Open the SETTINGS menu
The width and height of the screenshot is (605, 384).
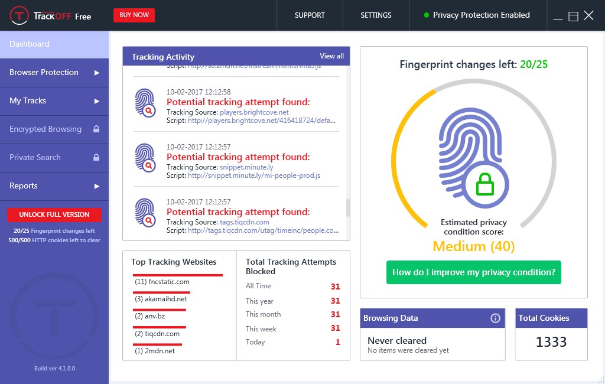click(x=376, y=15)
